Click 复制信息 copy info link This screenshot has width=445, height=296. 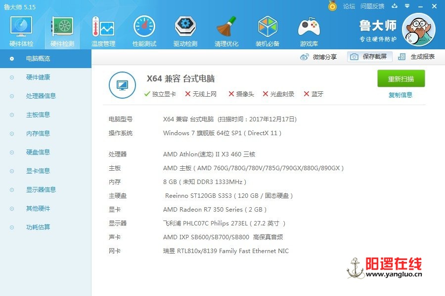pos(400,95)
